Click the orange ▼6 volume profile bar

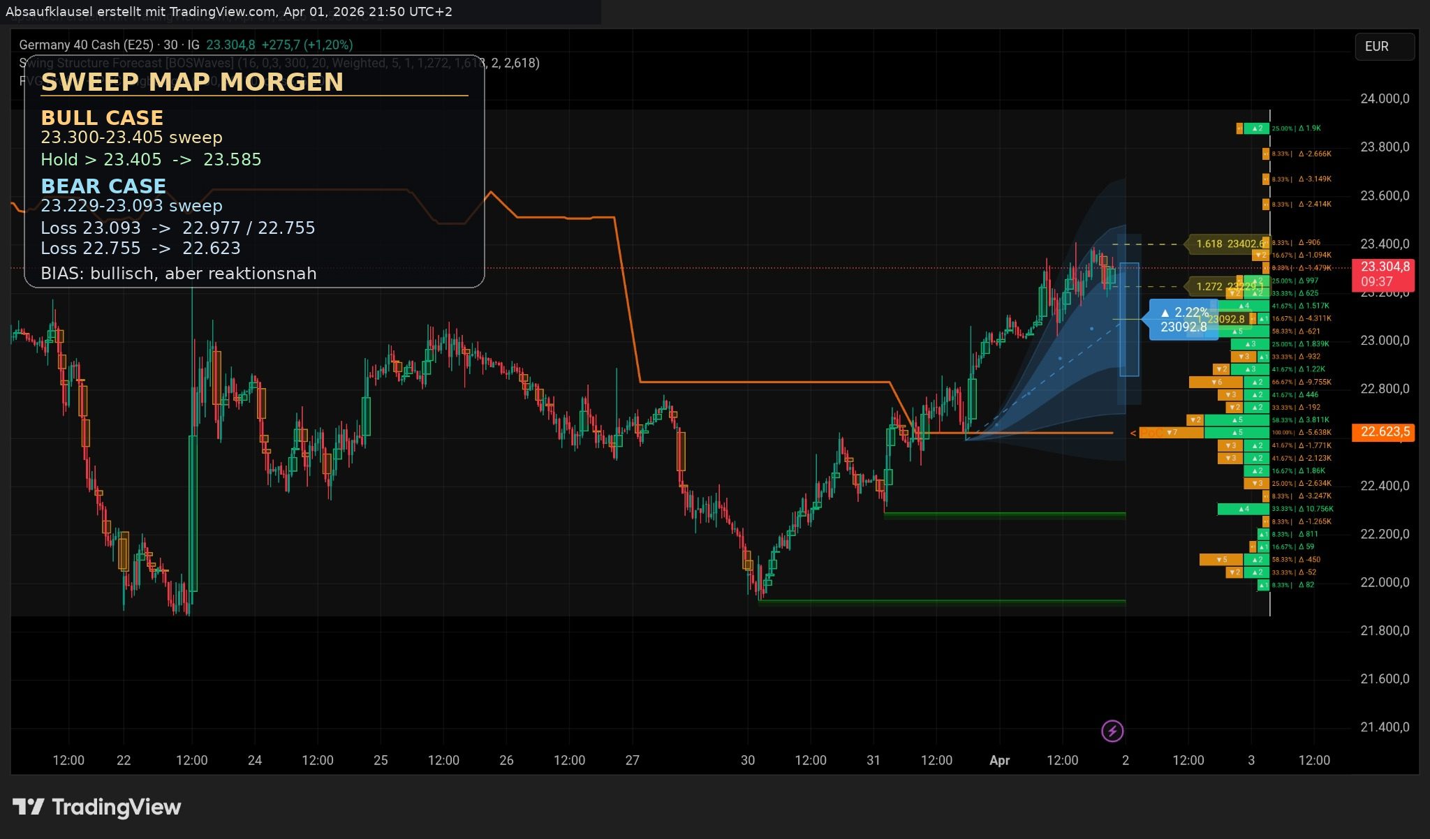(1216, 383)
